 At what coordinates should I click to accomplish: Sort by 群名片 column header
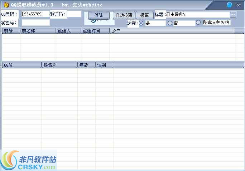pyautogui.click(x=59, y=65)
